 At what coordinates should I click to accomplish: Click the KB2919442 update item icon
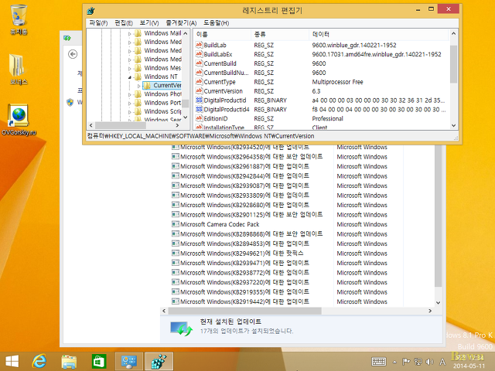tap(176, 301)
